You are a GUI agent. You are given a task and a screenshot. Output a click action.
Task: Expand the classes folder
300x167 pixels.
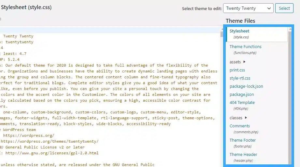tap(236, 118)
